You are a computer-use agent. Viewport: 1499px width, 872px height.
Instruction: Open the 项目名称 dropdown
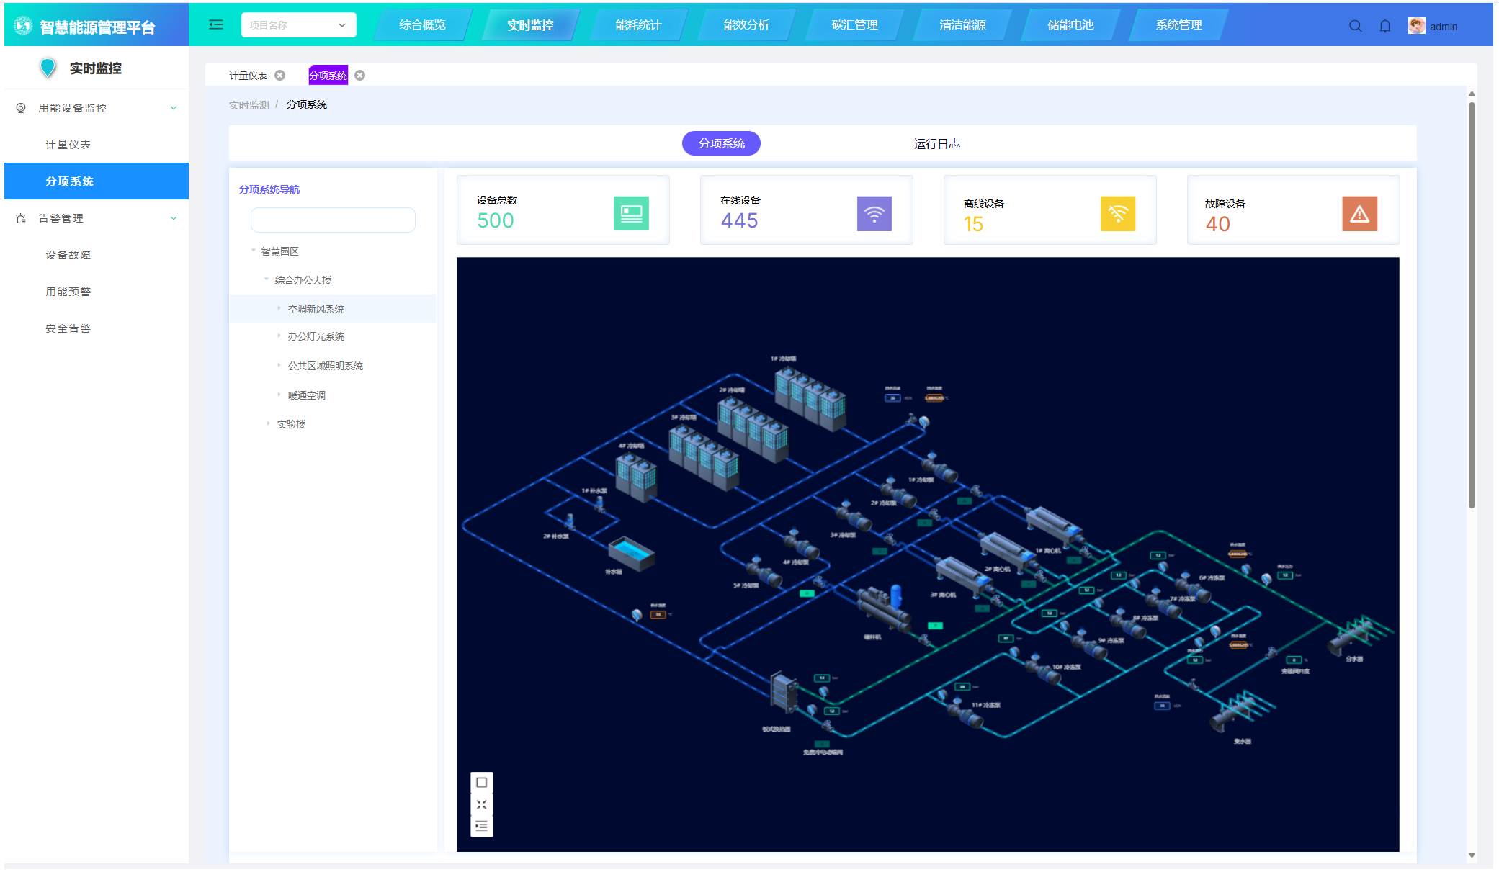(x=298, y=25)
